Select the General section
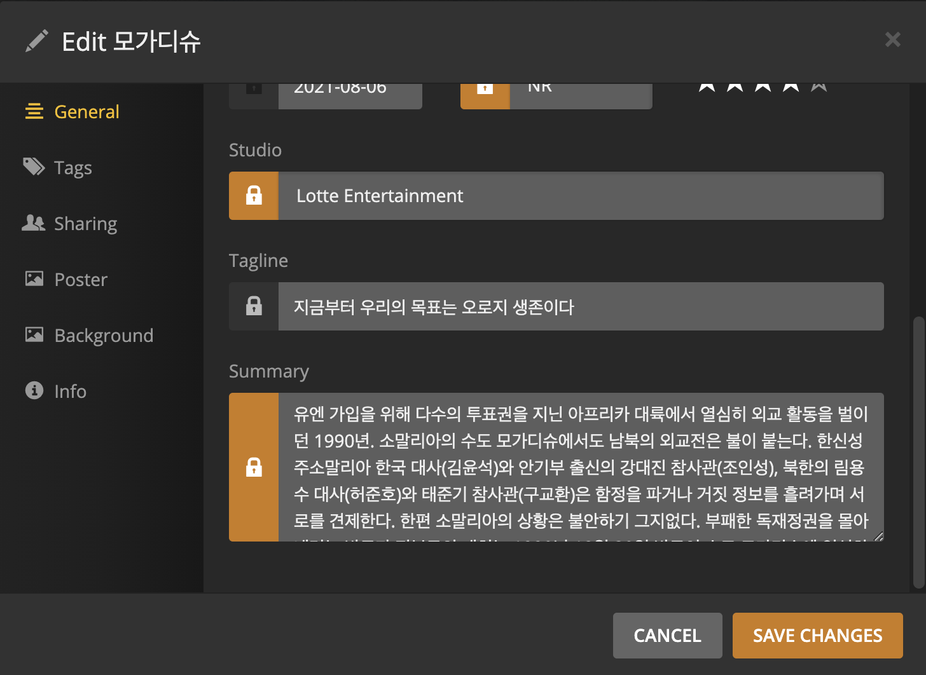Screen dimensions: 926x675 point(86,112)
